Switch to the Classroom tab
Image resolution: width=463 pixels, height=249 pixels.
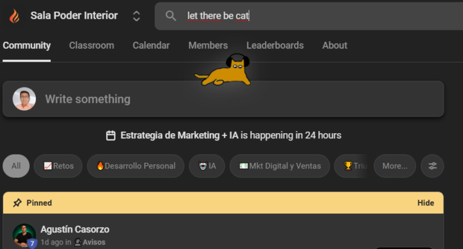pyautogui.click(x=91, y=46)
